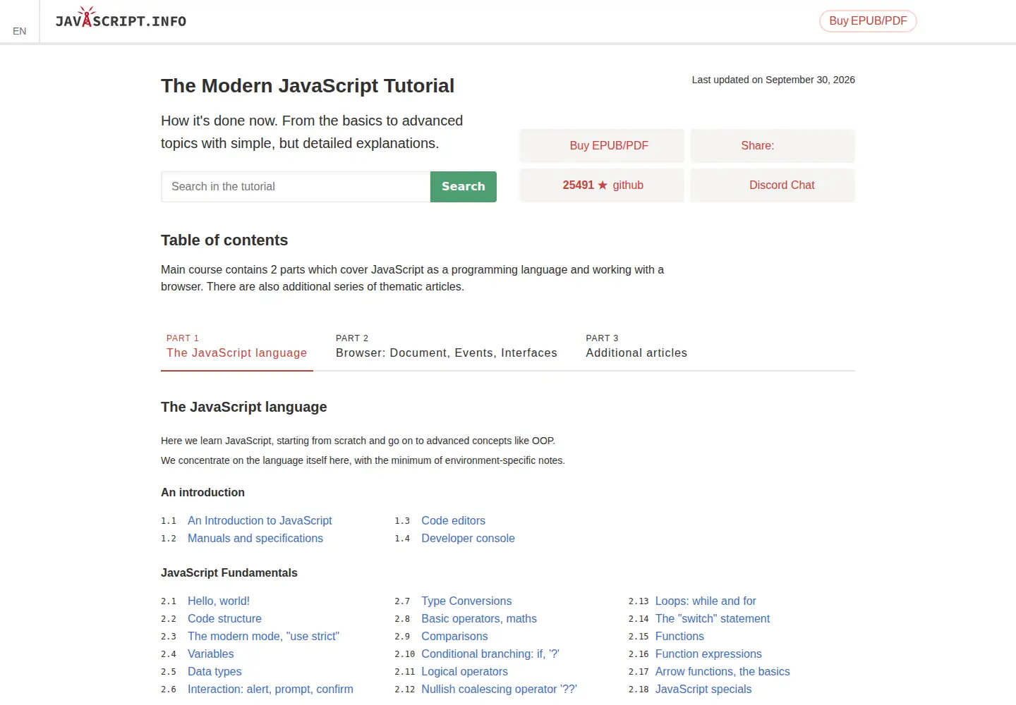The height and width of the screenshot is (705, 1016).
Task: Click the Table of contents heading
Action: pyautogui.click(x=224, y=240)
